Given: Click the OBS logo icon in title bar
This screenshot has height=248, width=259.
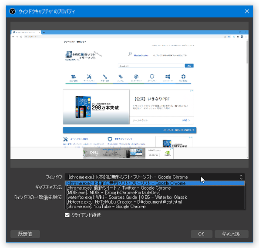Looking at the screenshot, I should pyautogui.click(x=12, y=11).
